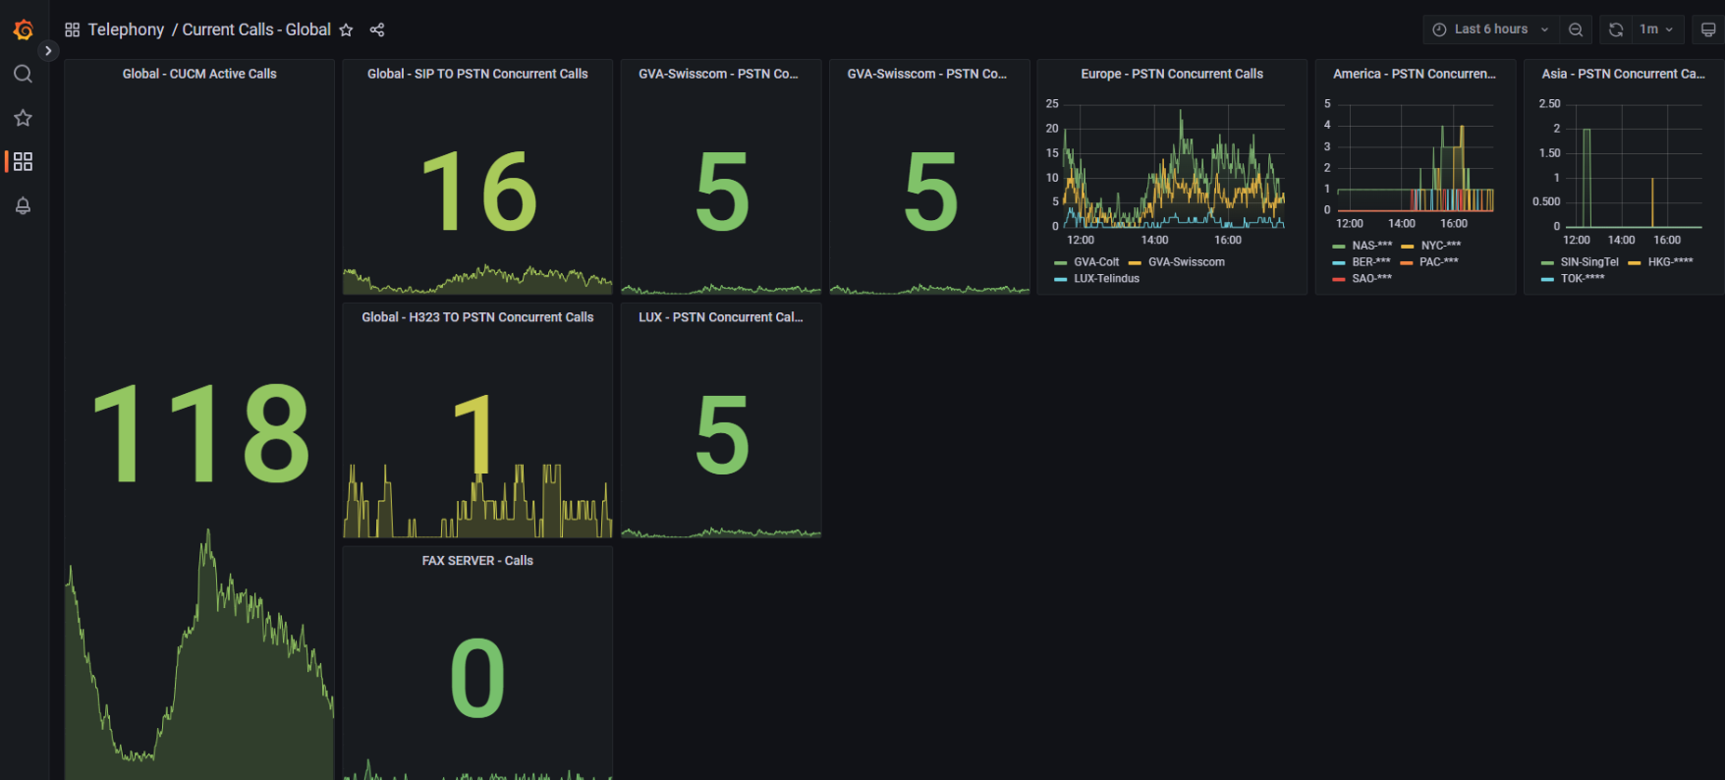Click the refresh dashboard icon
Image resolution: width=1725 pixels, height=780 pixels.
coord(1615,29)
